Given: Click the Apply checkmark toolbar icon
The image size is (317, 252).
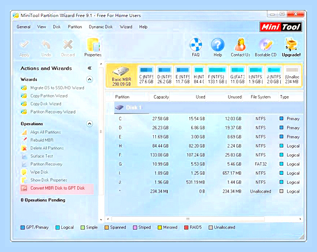Looking at the screenshot, I should (24, 44).
